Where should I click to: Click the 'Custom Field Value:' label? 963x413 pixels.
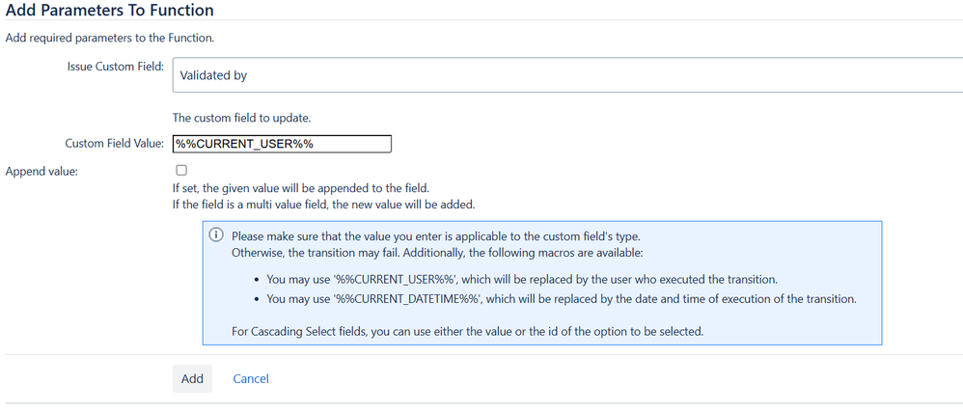point(114,143)
